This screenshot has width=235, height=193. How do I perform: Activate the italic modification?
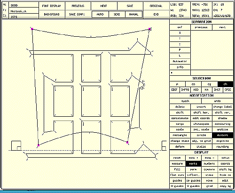pyautogui.click(x=201, y=146)
